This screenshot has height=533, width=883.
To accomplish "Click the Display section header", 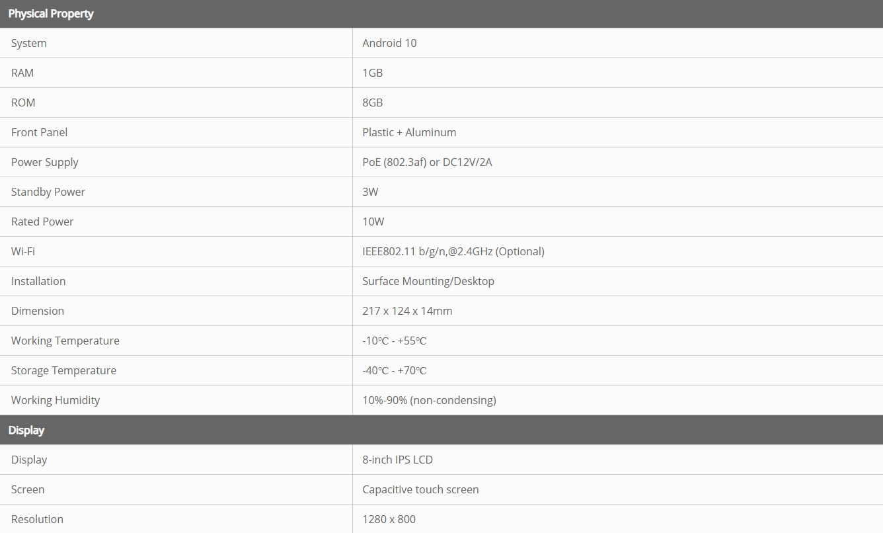I will point(26,430).
